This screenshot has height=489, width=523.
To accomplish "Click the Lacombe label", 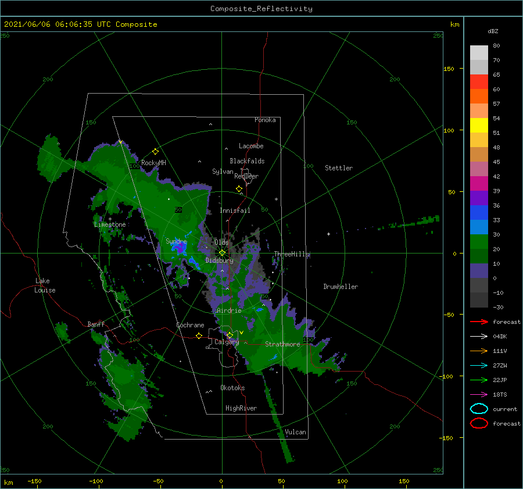I will pos(251,146).
